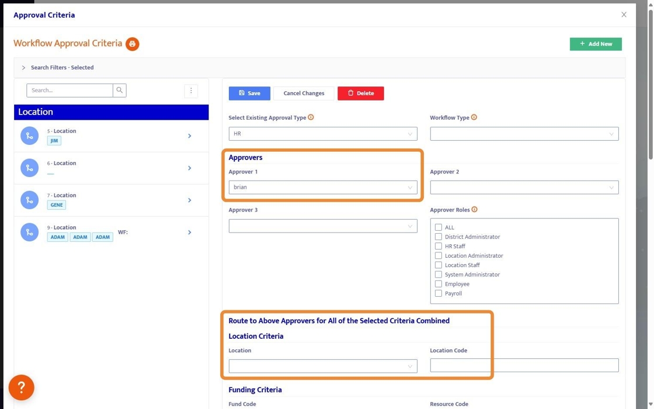Check the Location Staff role
This screenshot has height=409, width=654.
[439, 265]
